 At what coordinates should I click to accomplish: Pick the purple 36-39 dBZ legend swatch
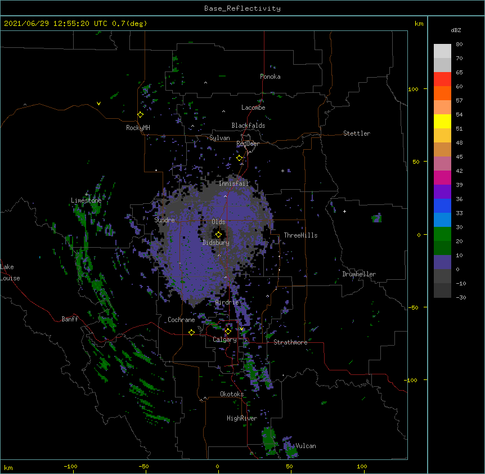pos(442,191)
